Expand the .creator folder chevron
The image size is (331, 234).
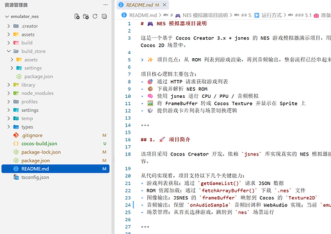pyautogui.click(x=8, y=26)
